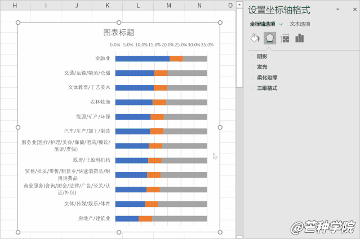Expand the 发光 section

262,67
